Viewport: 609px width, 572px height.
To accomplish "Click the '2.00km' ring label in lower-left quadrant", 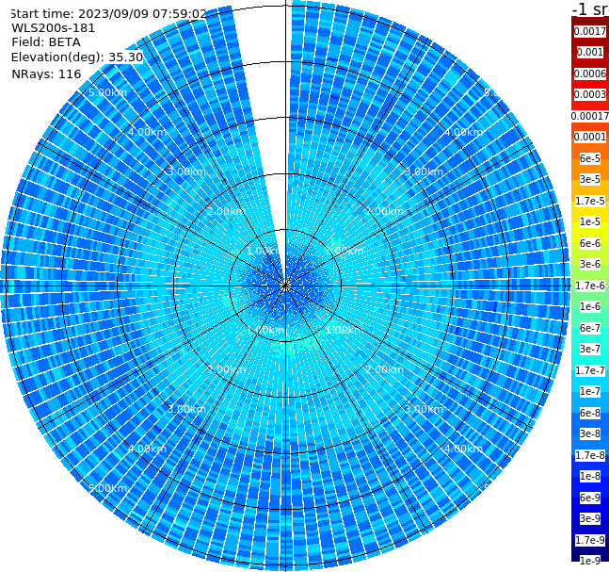I will coord(227,369).
